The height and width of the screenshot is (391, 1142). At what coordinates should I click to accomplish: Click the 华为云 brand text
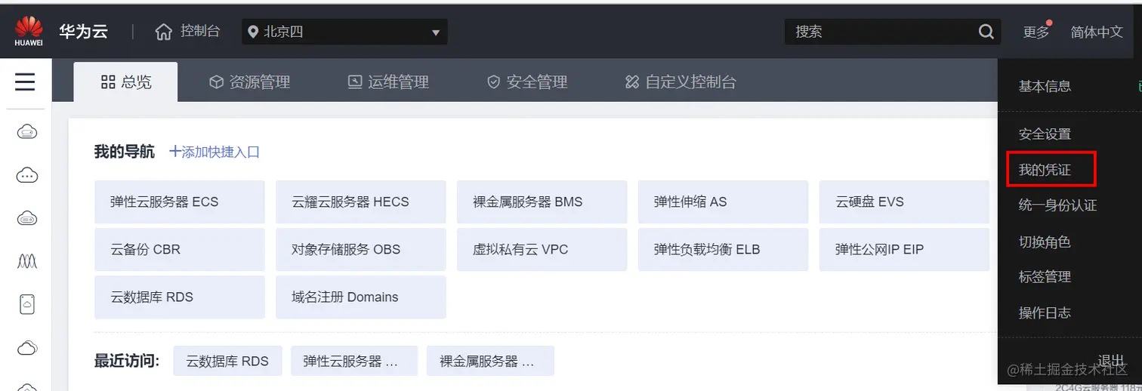coord(83,32)
